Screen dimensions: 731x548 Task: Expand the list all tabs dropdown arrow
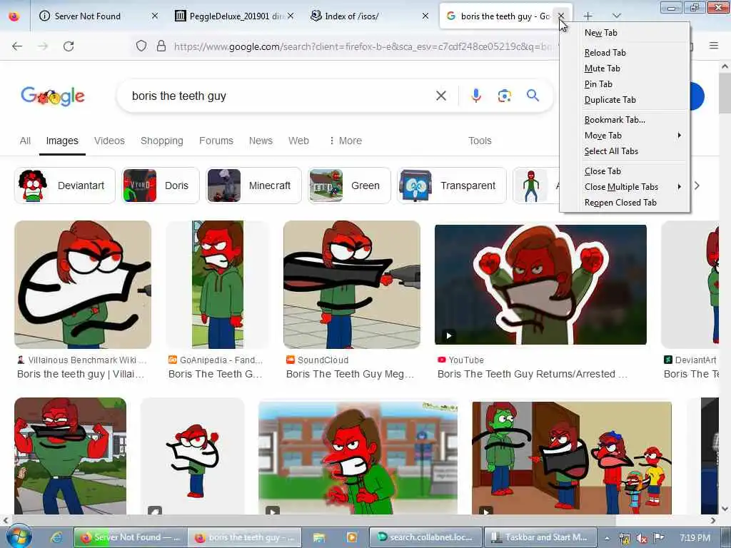[x=616, y=16]
